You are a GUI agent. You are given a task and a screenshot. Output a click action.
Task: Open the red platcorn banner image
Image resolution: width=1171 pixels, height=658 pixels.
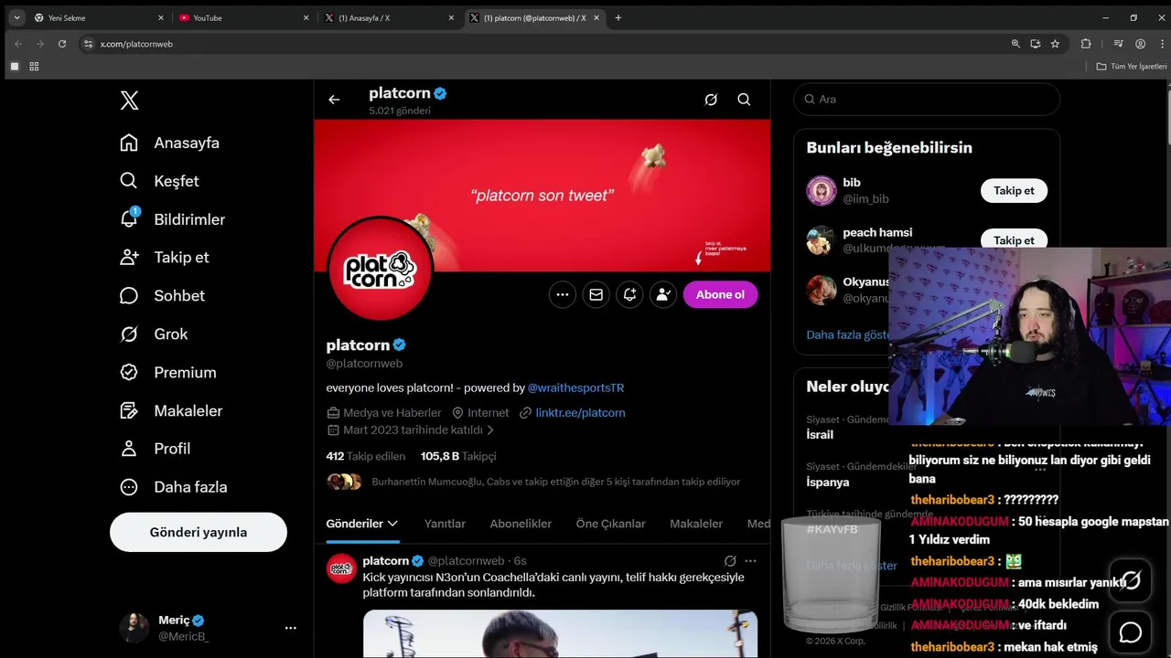(542, 195)
